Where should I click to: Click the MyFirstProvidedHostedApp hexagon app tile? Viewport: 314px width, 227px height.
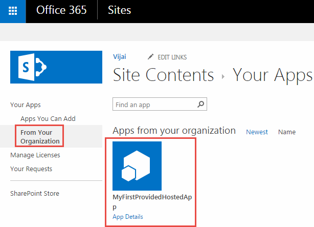pos(137,166)
